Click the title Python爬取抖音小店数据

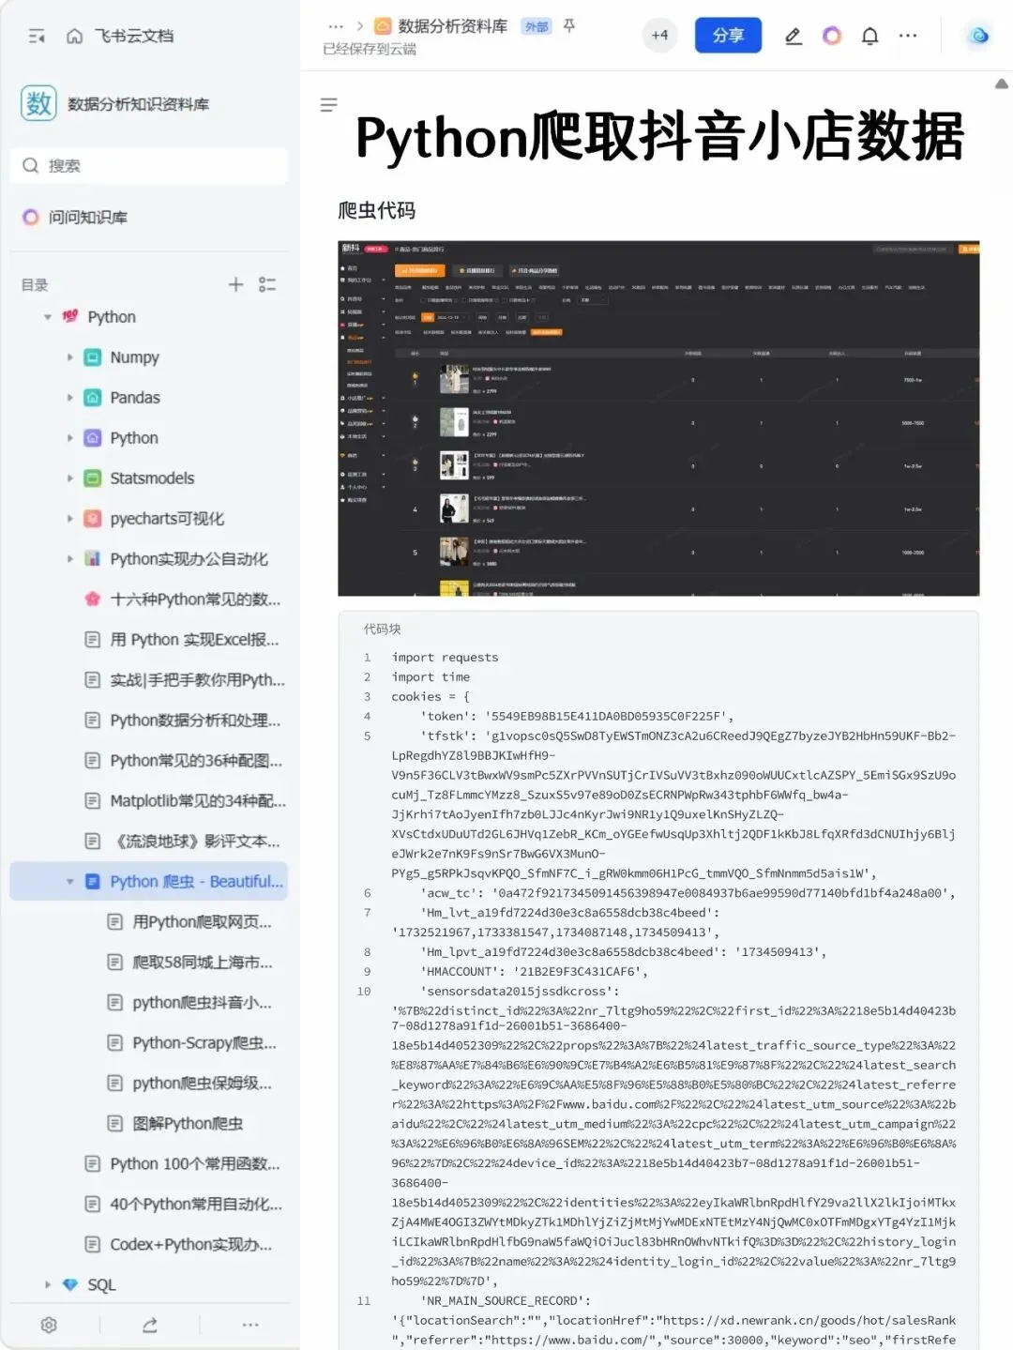point(659,138)
